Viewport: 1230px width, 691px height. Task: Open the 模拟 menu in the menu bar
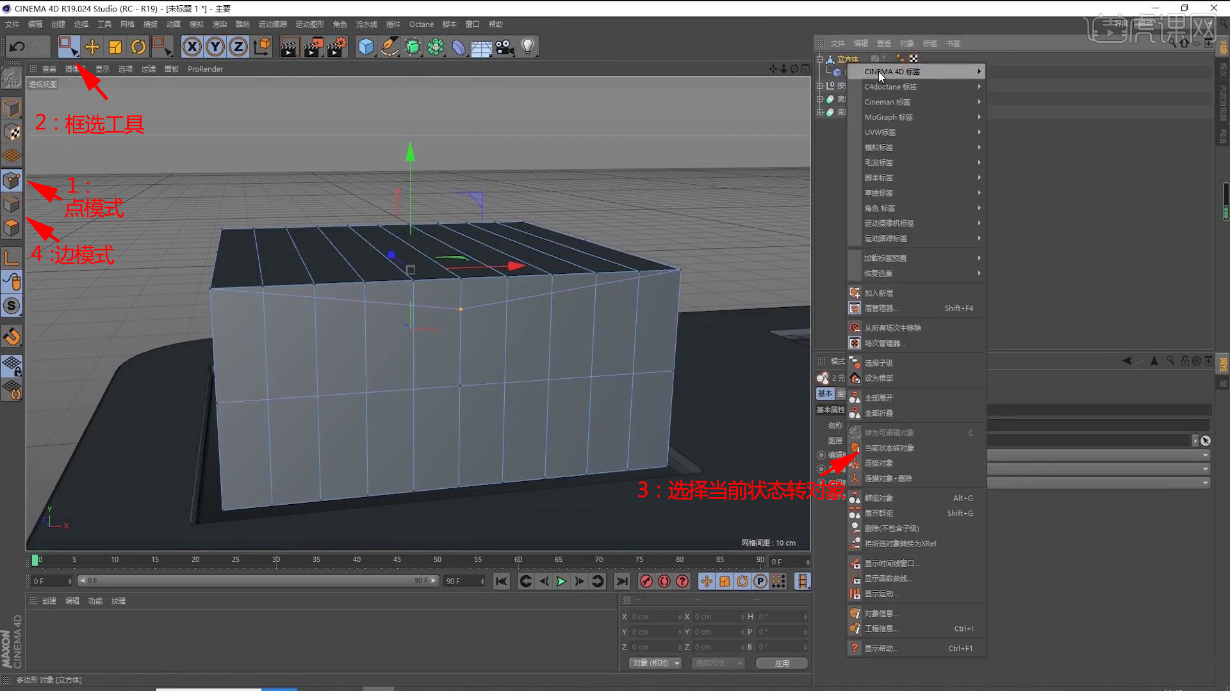[x=196, y=24]
